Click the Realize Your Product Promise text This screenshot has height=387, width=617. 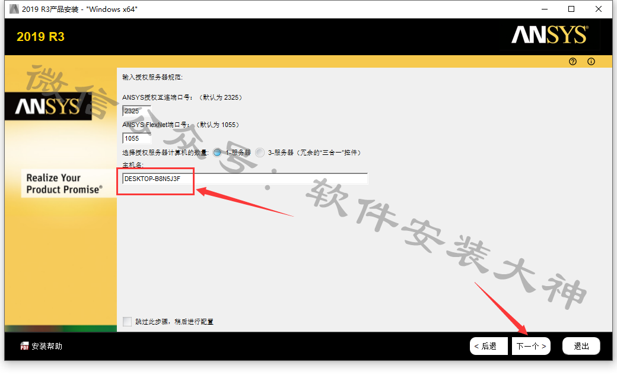coord(64,183)
